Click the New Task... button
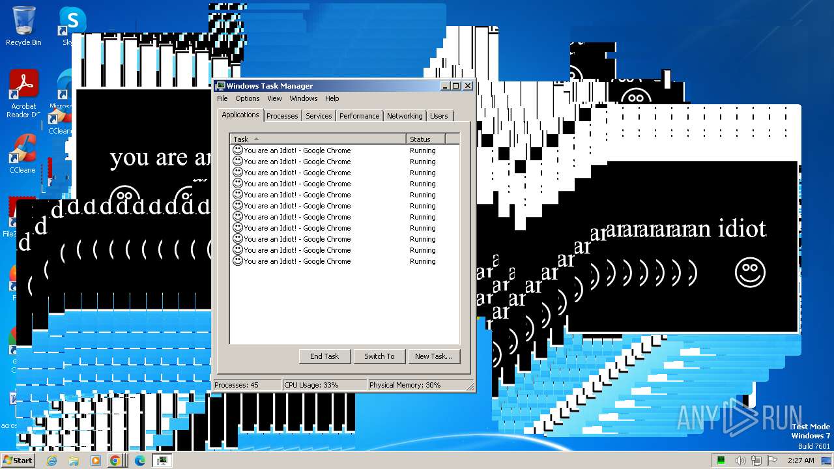This screenshot has width=834, height=469. tap(433, 356)
